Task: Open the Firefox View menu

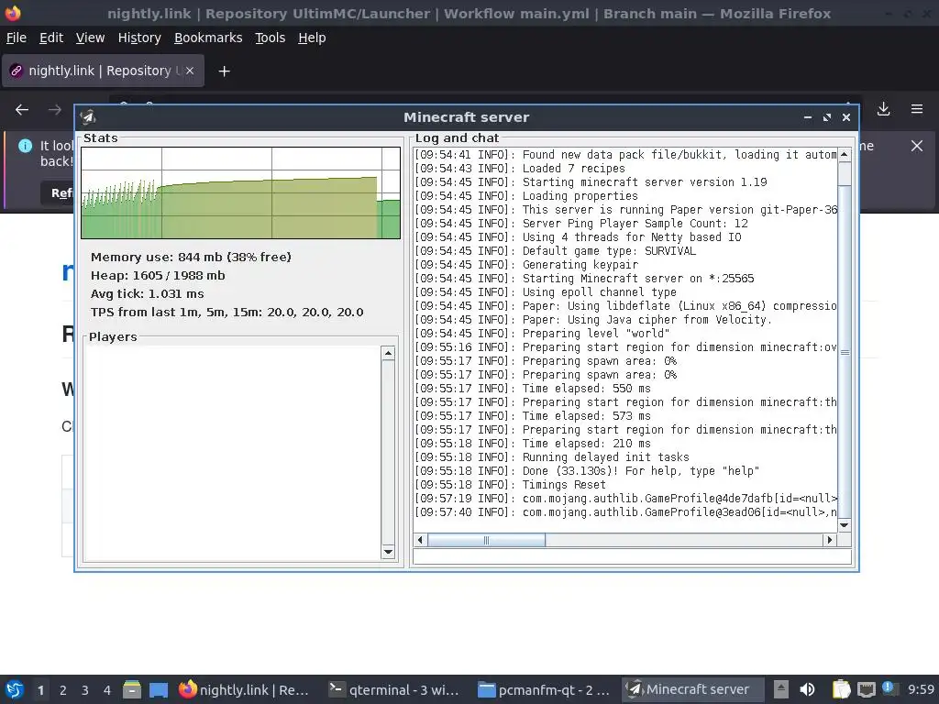Action: (90, 38)
